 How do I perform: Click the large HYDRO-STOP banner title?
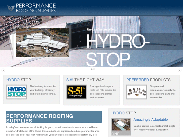tap(118, 50)
